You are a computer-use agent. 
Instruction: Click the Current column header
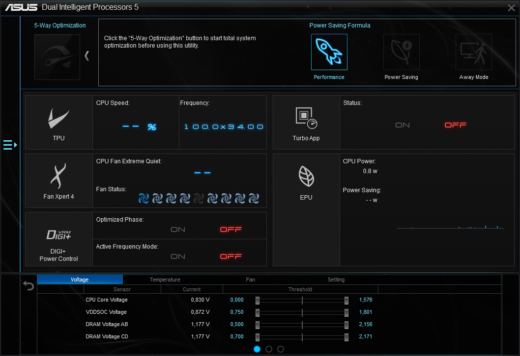(192, 289)
